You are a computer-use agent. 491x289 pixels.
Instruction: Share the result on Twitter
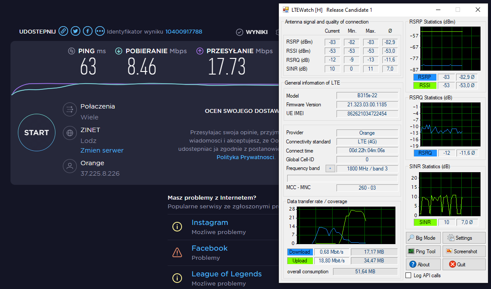tap(76, 31)
